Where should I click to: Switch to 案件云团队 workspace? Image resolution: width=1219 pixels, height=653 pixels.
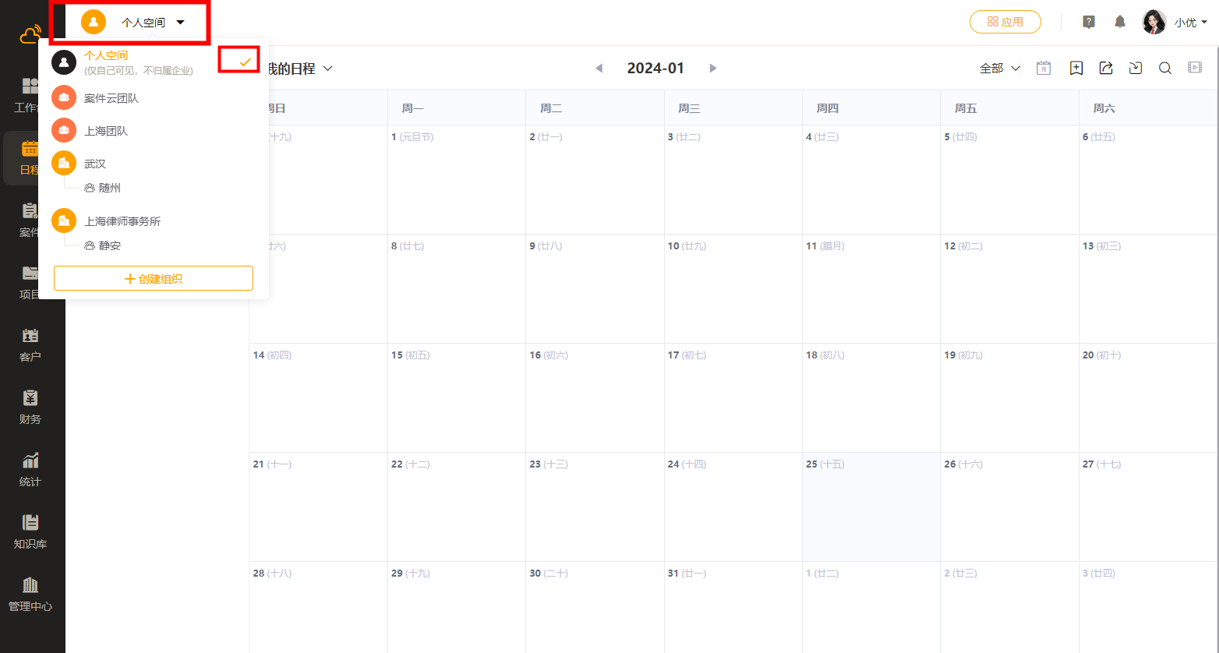click(111, 98)
